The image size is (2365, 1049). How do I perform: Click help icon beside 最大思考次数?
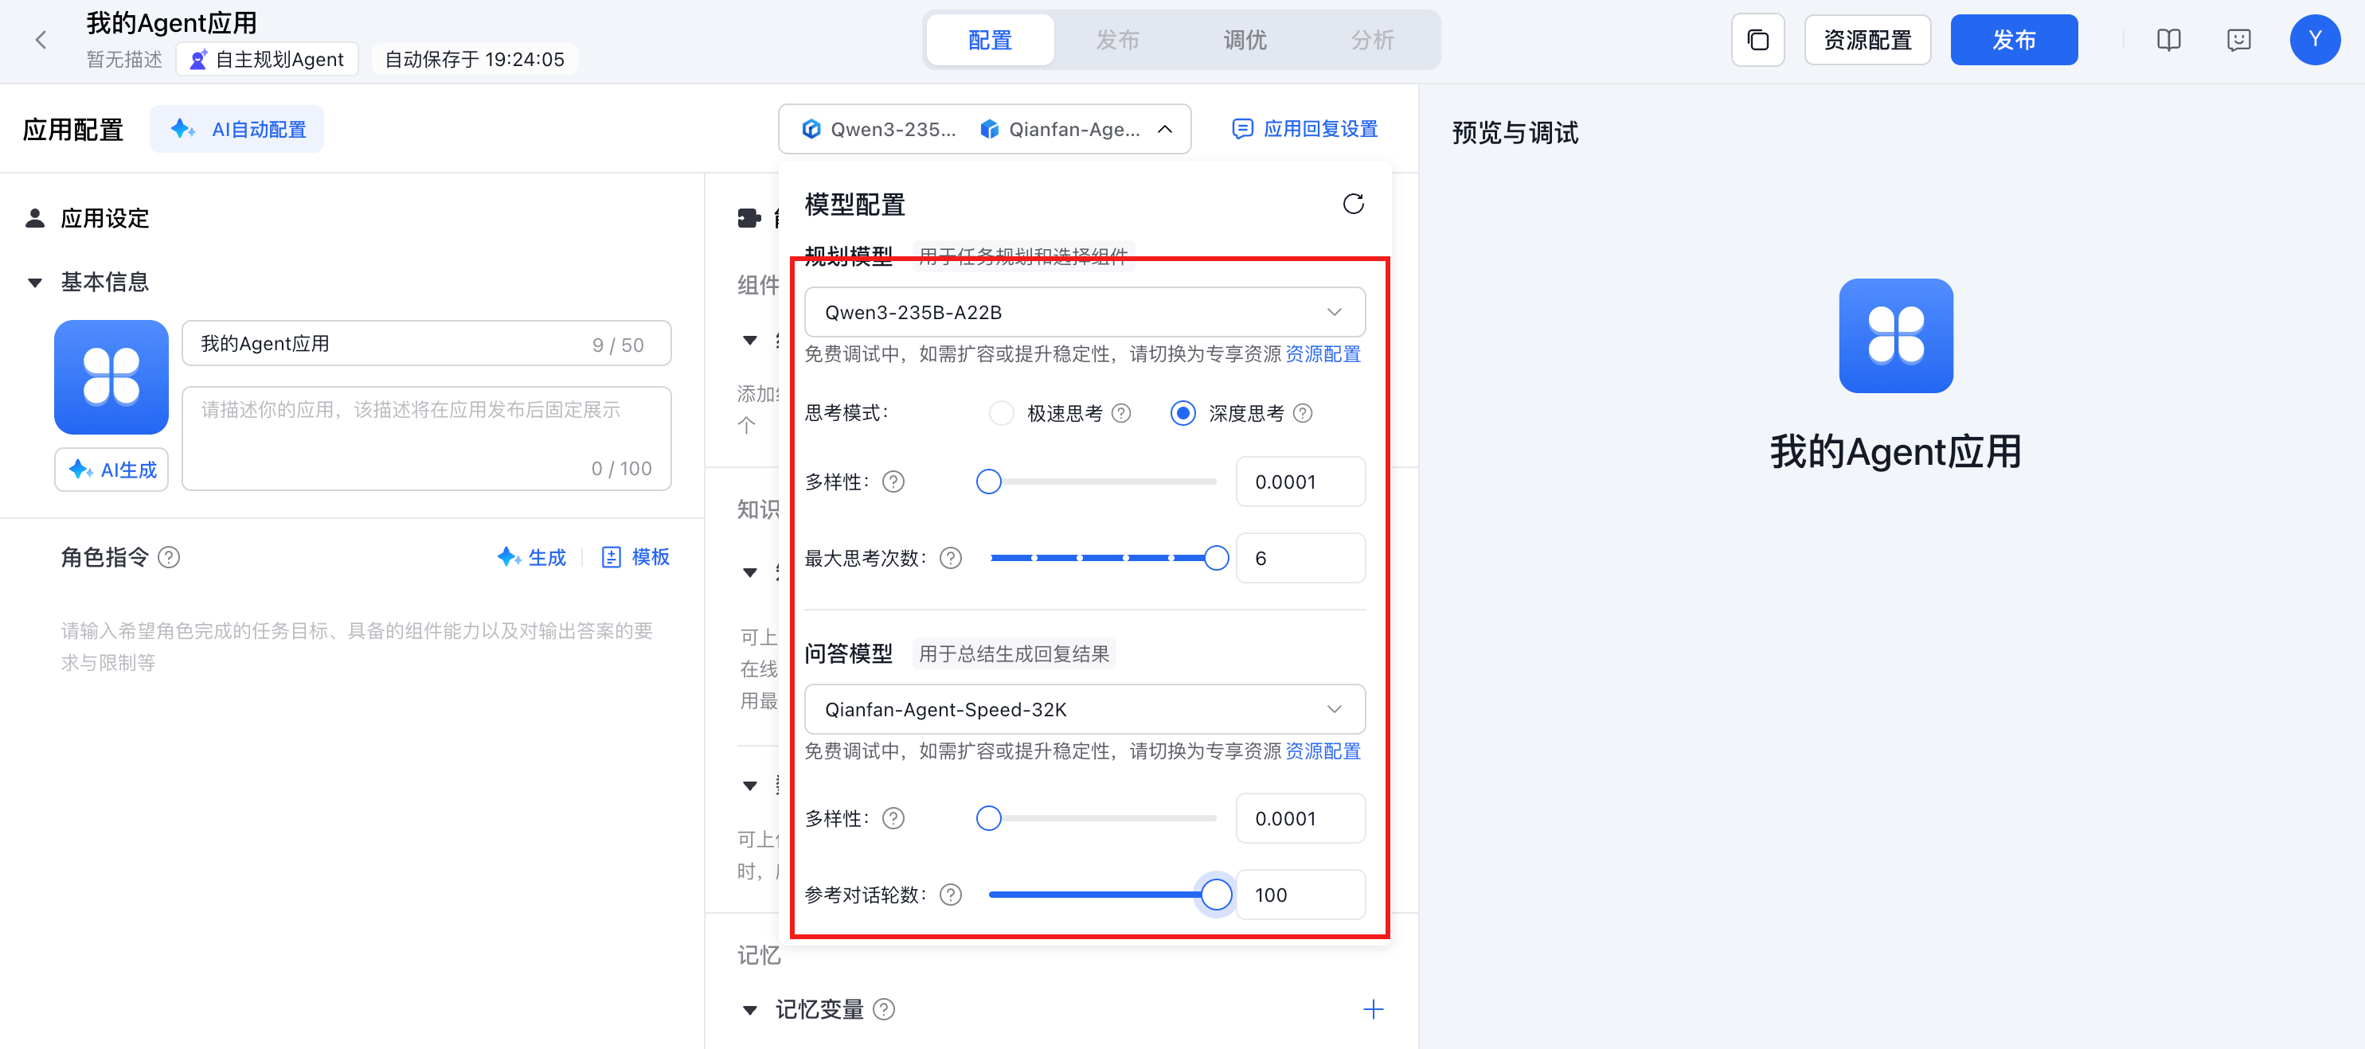coord(950,558)
